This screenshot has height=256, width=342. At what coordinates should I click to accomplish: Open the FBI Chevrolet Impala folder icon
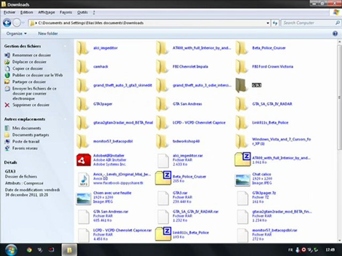pos(162,67)
